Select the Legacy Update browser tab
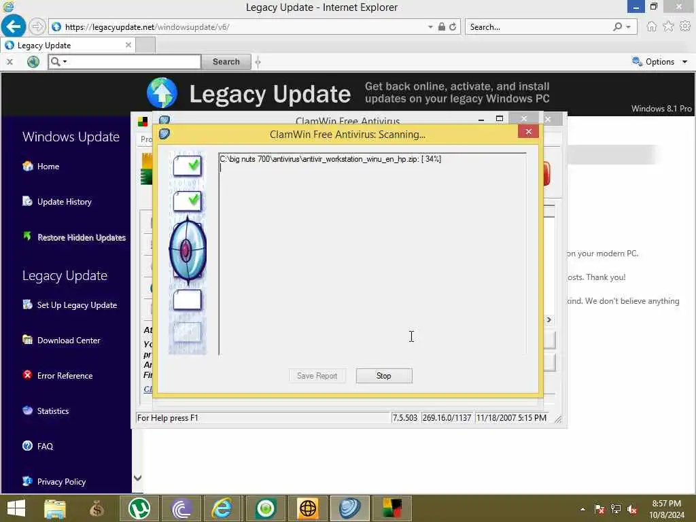This screenshot has height=522, width=696. [68, 46]
